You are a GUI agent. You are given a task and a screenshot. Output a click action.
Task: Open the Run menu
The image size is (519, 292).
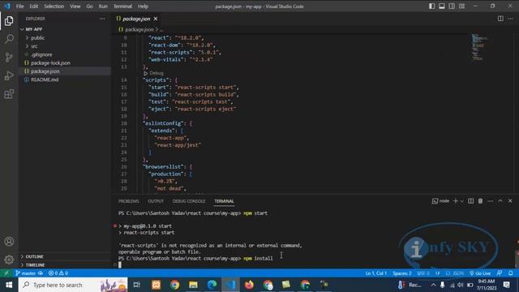pyautogui.click(x=103, y=6)
